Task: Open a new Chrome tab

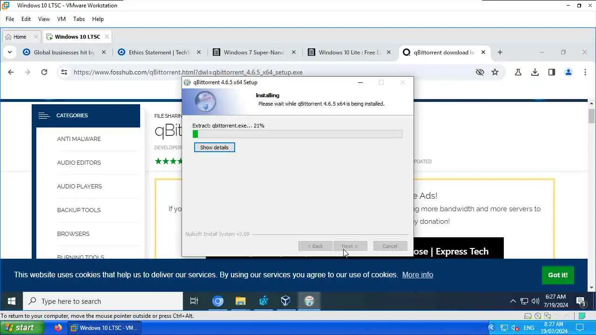Action: 500,52
